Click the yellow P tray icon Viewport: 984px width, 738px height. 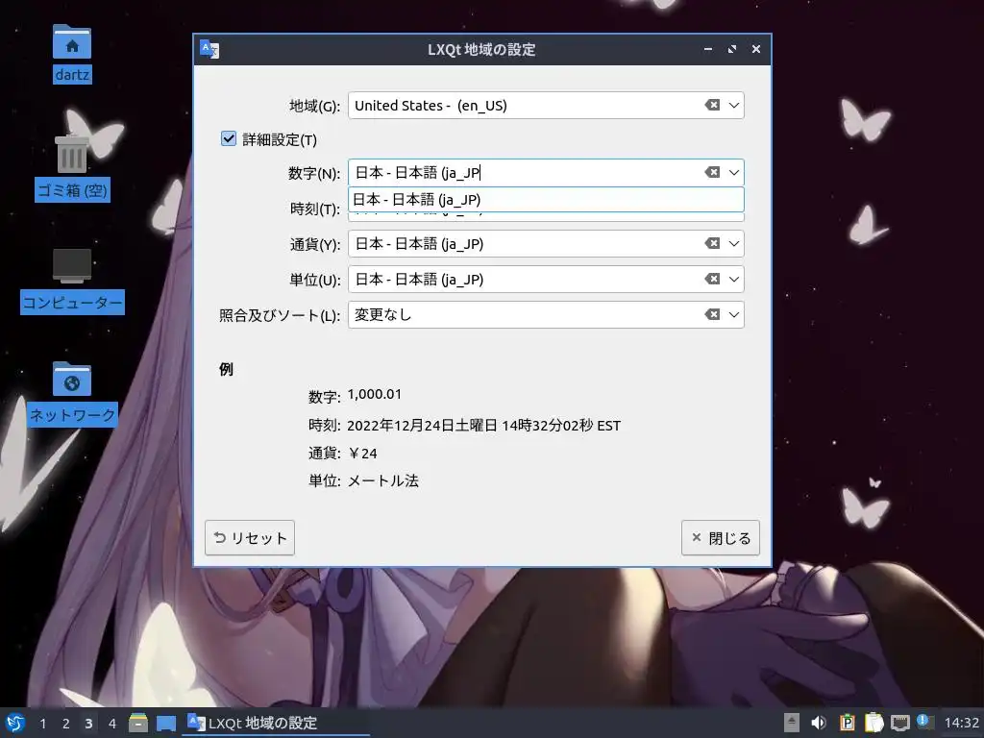(847, 723)
